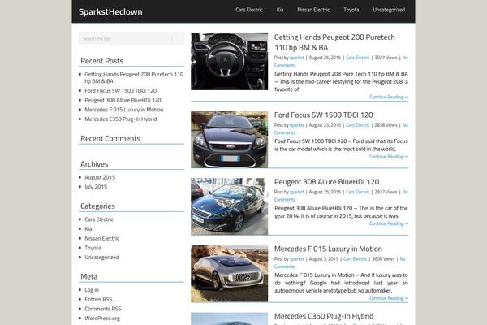
Task: Open recent post Peugeot 308 Allure BlueHDi 120
Action: 123,100
